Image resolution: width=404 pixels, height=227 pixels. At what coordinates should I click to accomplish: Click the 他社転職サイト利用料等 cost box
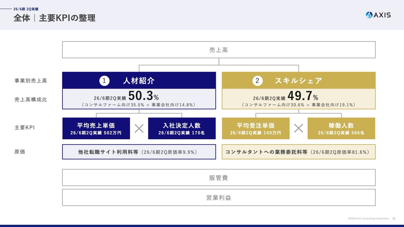pos(139,152)
